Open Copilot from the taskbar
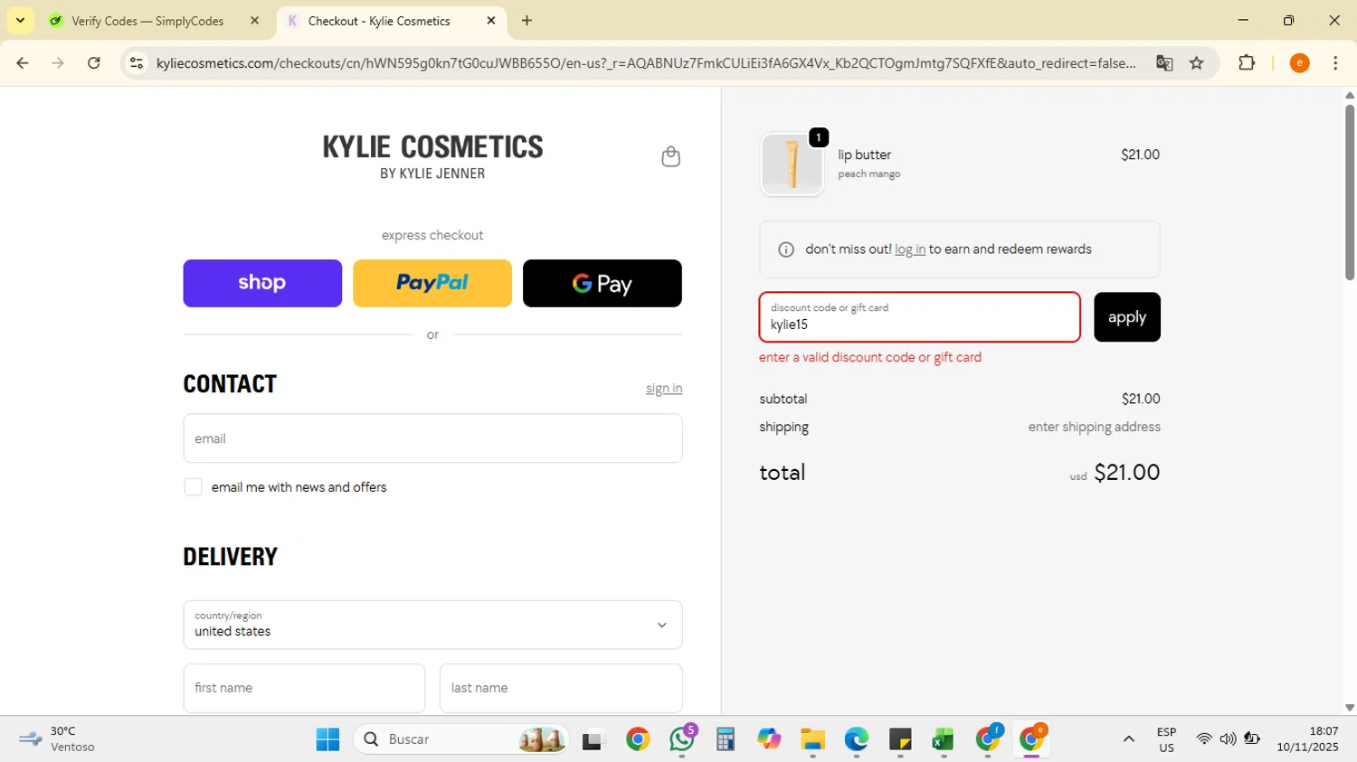 pos(769,739)
